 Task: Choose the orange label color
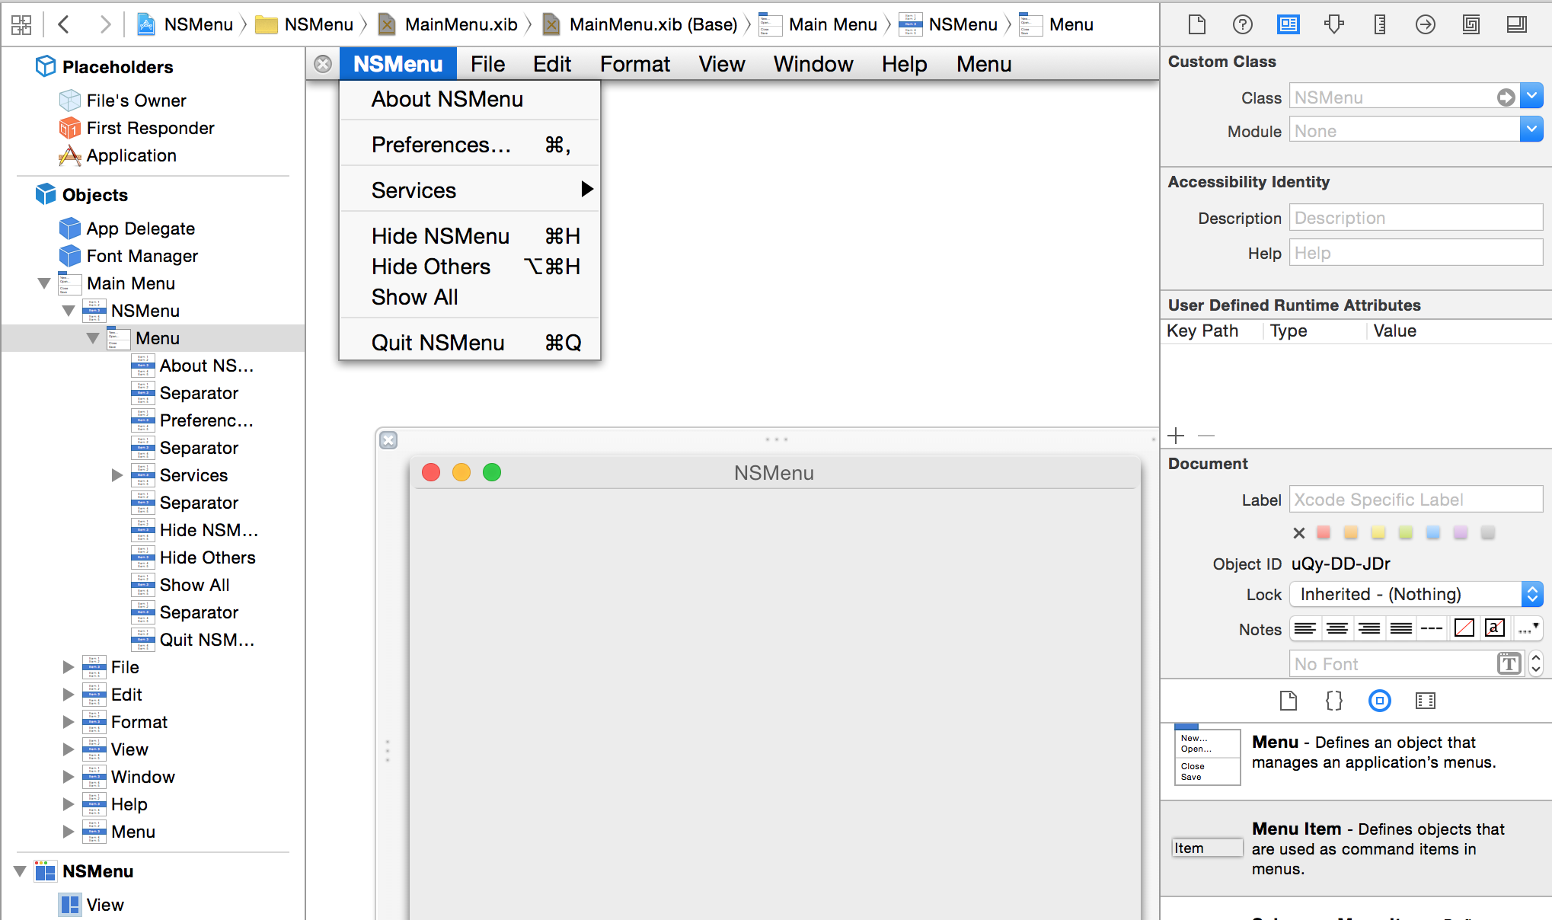coord(1351,533)
